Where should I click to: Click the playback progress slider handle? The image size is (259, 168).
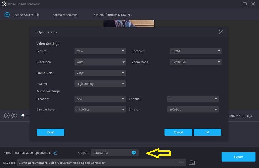tap(23, 115)
